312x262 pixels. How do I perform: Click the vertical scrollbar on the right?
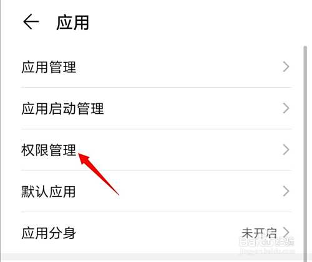point(305,154)
